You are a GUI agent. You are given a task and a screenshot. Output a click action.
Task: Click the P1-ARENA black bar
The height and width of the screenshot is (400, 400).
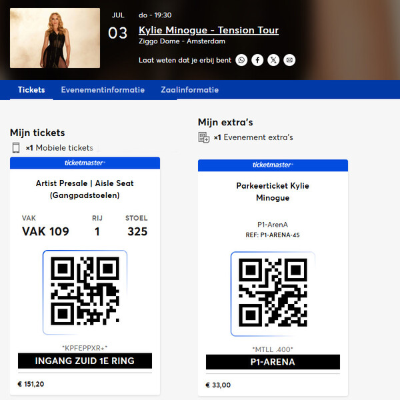(x=273, y=362)
